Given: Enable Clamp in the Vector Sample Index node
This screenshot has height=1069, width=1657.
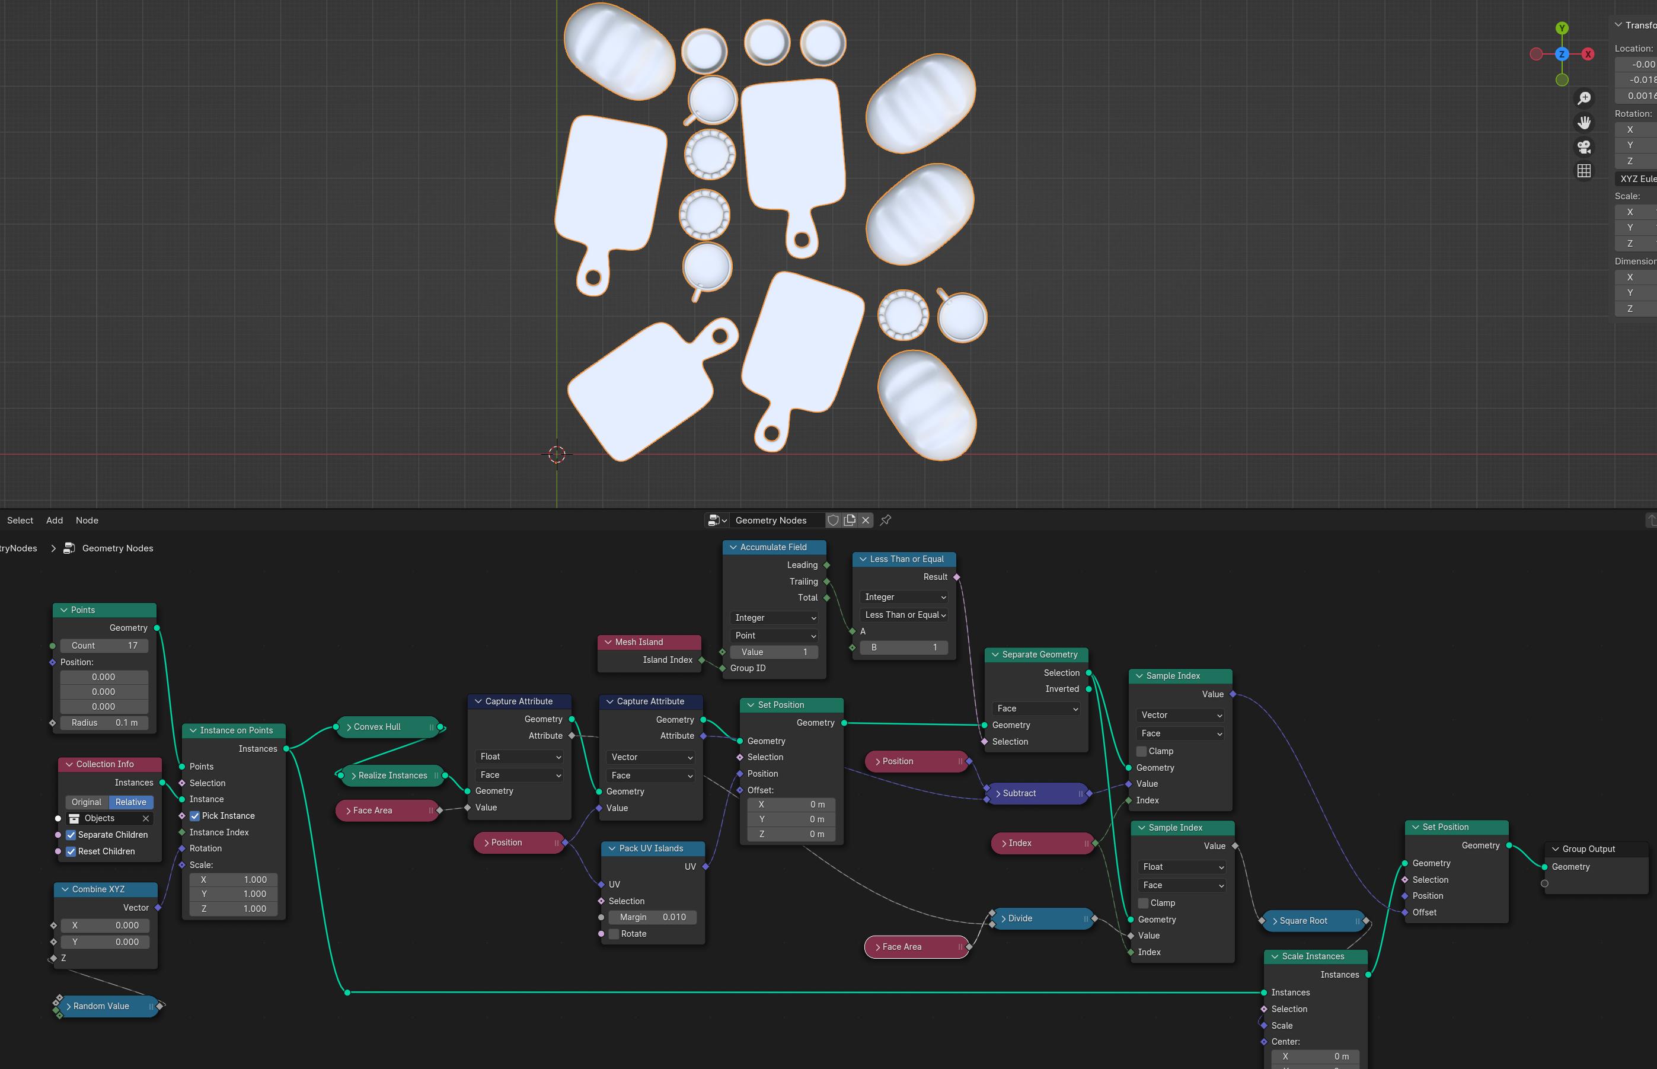Looking at the screenshot, I should coord(1141,751).
